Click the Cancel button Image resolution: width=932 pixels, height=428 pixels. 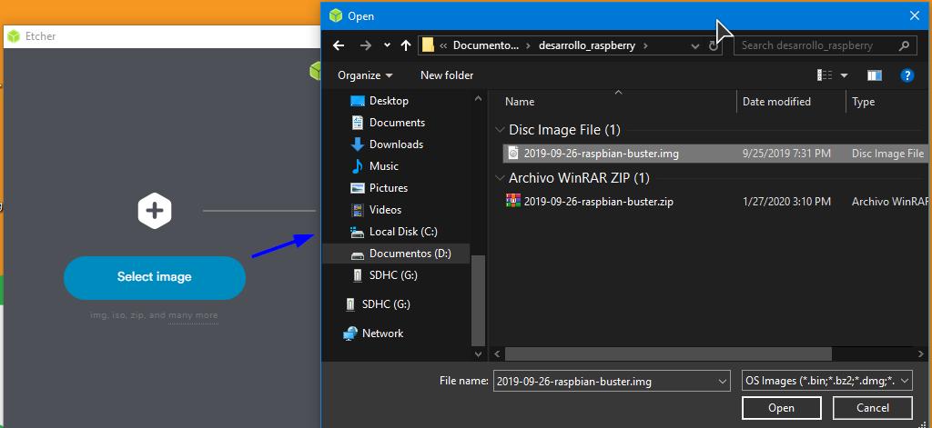point(872,408)
